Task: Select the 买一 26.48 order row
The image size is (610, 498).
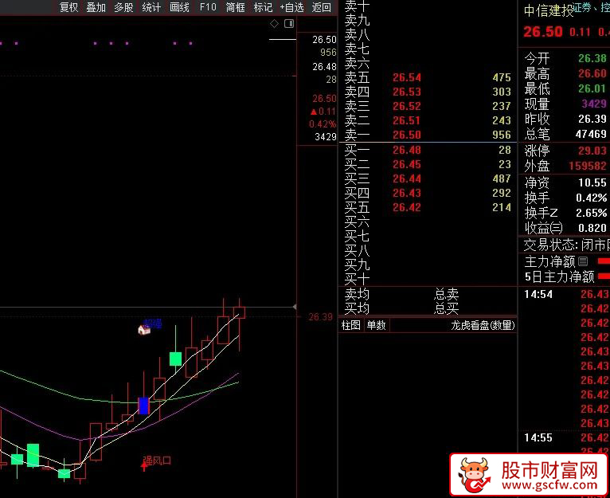Action: point(428,150)
